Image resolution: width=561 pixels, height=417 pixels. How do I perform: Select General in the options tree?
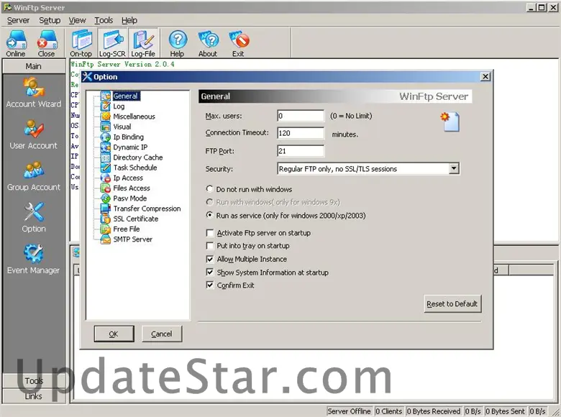tap(125, 96)
